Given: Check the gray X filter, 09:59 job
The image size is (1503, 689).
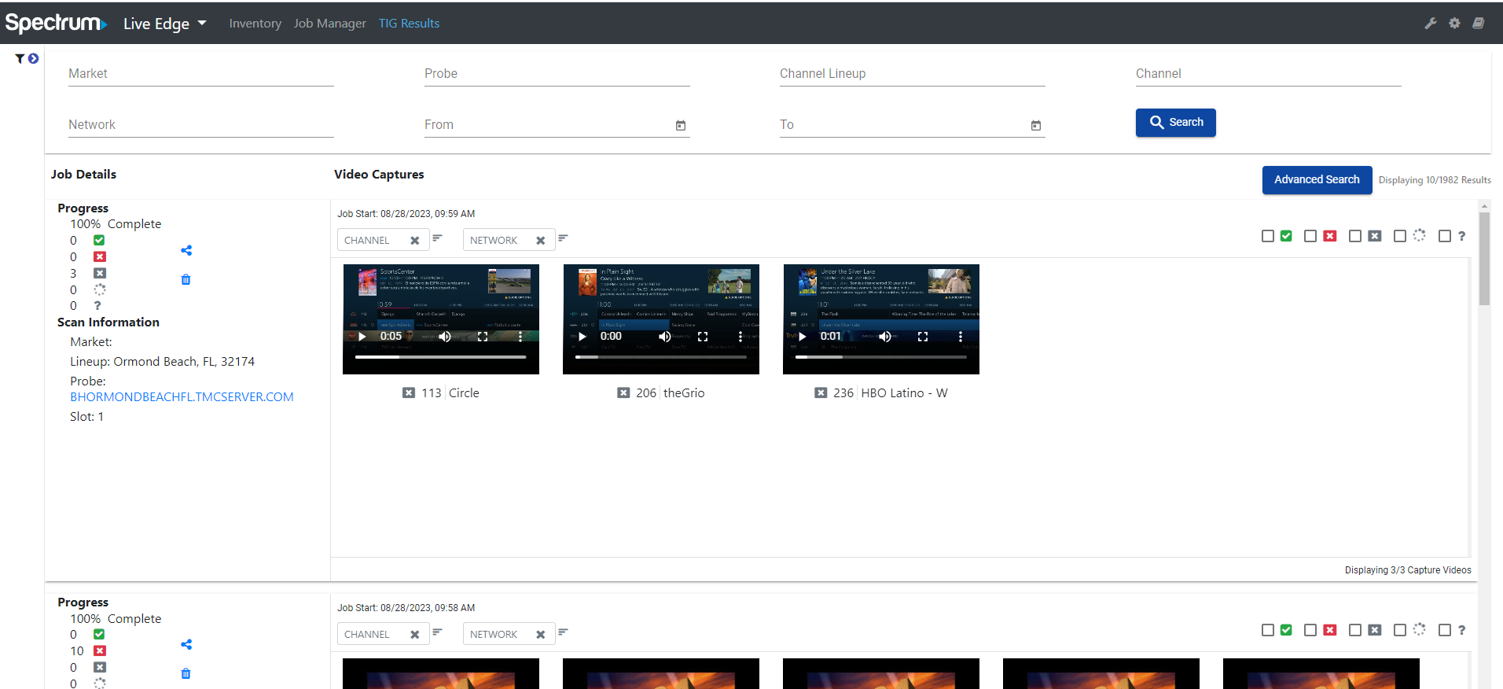Looking at the screenshot, I should pos(1355,236).
